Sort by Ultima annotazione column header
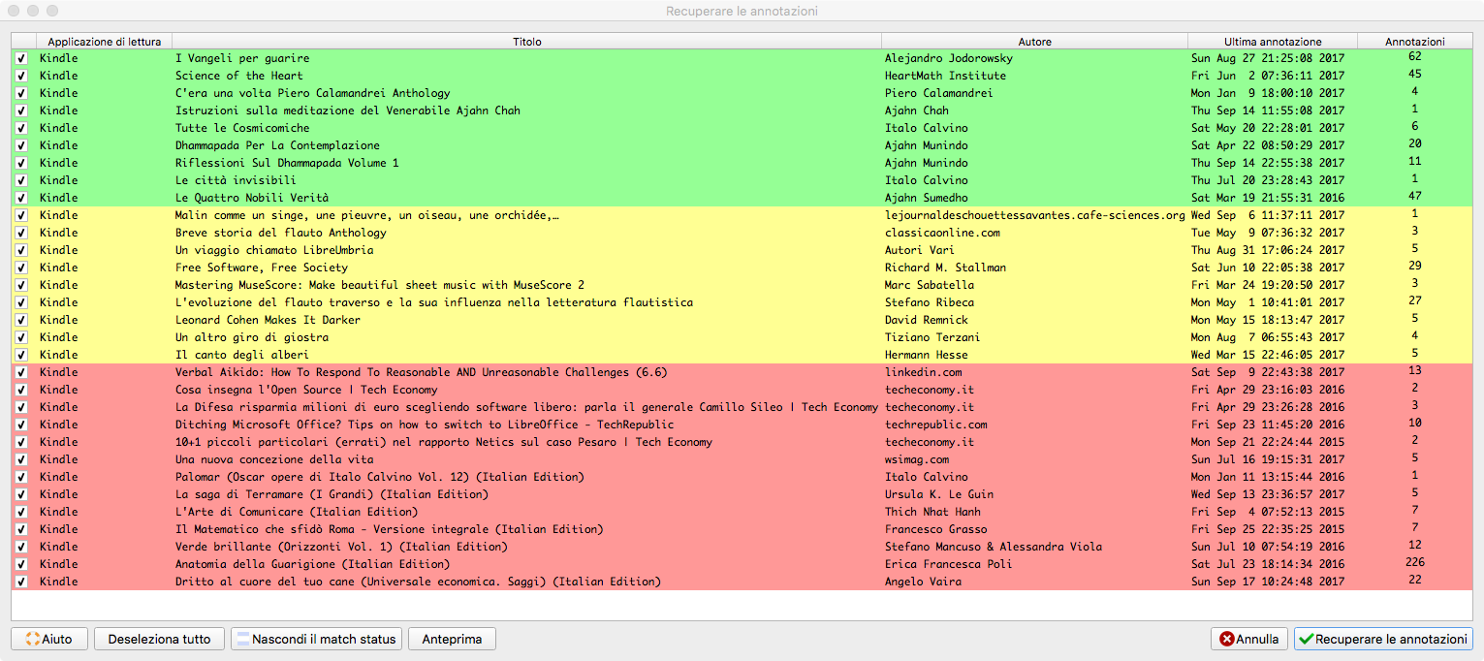This screenshot has height=661, width=1484. (1272, 42)
